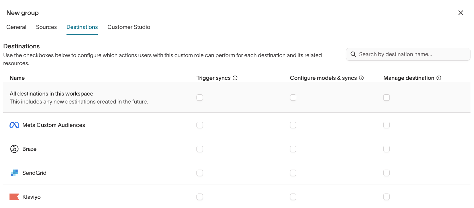This screenshot has height=208, width=474.
Task: Close the New group dialog
Action: click(461, 12)
